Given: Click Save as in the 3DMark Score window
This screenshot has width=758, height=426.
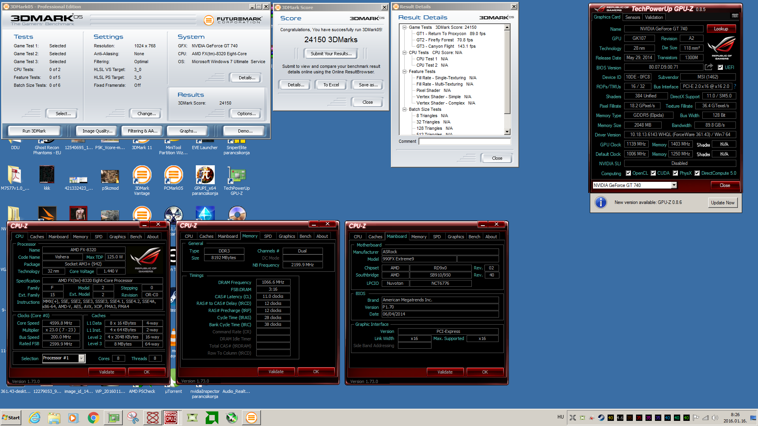Looking at the screenshot, I should pos(368,85).
